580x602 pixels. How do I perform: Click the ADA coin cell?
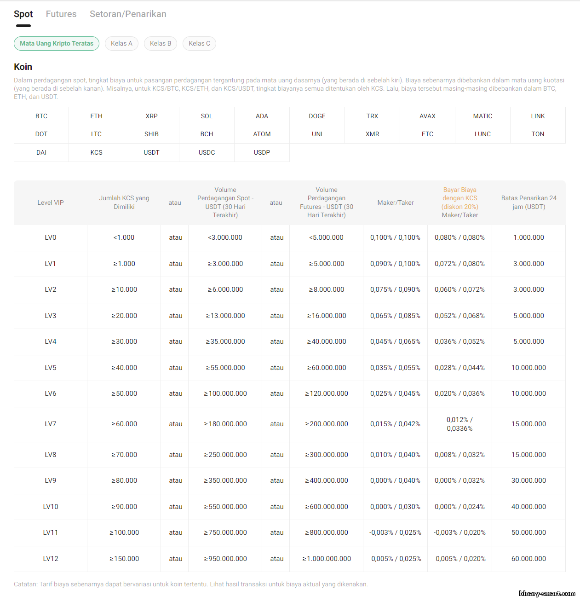click(262, 116)
